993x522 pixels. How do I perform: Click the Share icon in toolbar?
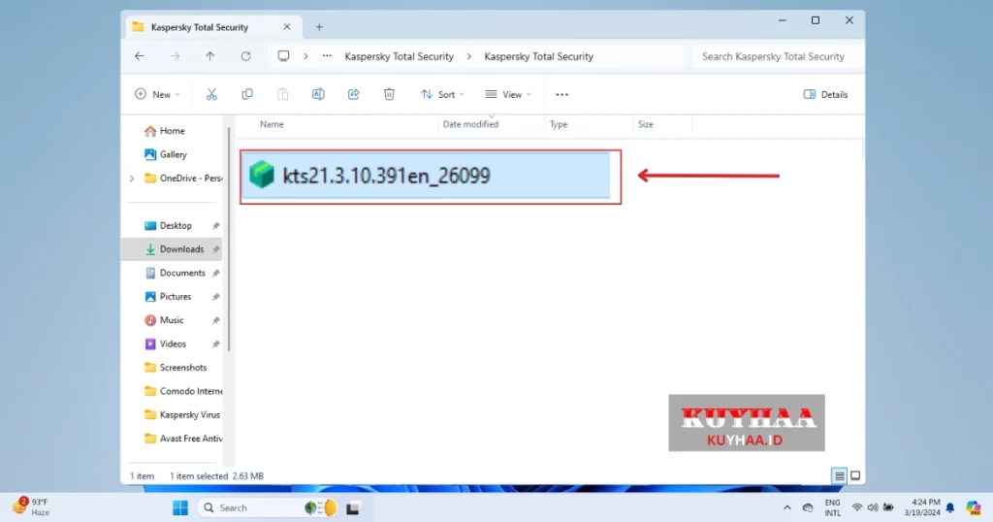point(353,94)
